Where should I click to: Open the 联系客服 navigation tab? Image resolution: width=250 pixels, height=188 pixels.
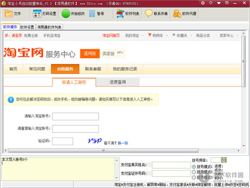pos(93,69)
